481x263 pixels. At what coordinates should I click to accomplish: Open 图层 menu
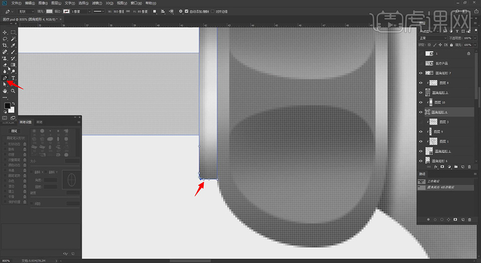point(56,3)
